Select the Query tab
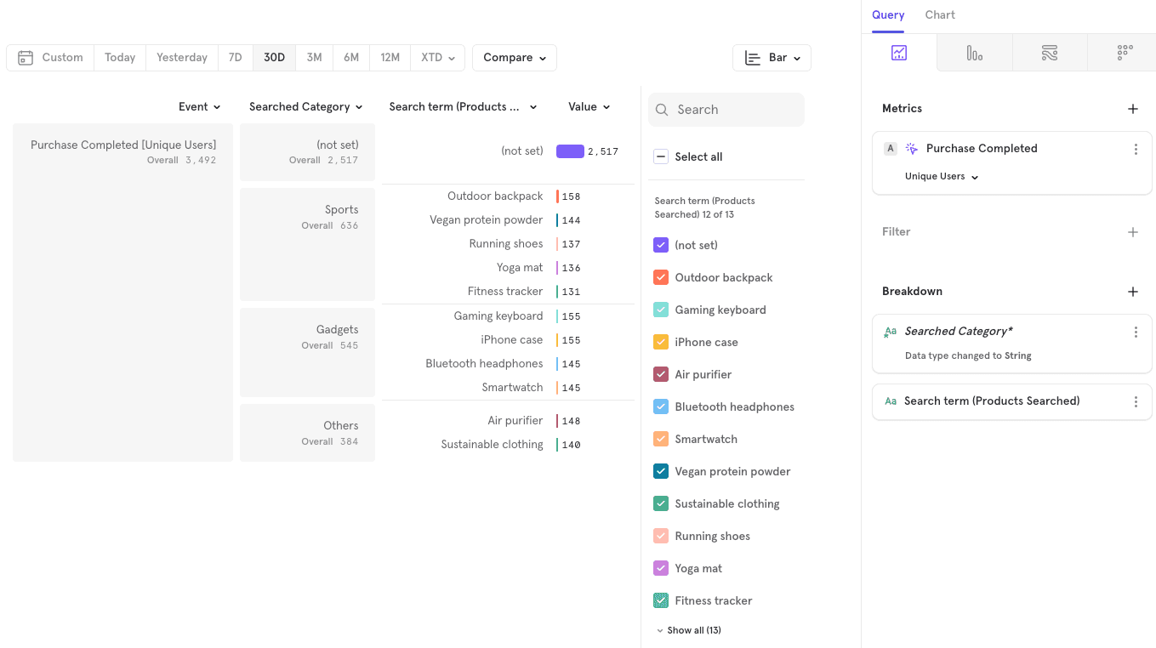This screenshot has width=1156, height=648. point(888,14)
